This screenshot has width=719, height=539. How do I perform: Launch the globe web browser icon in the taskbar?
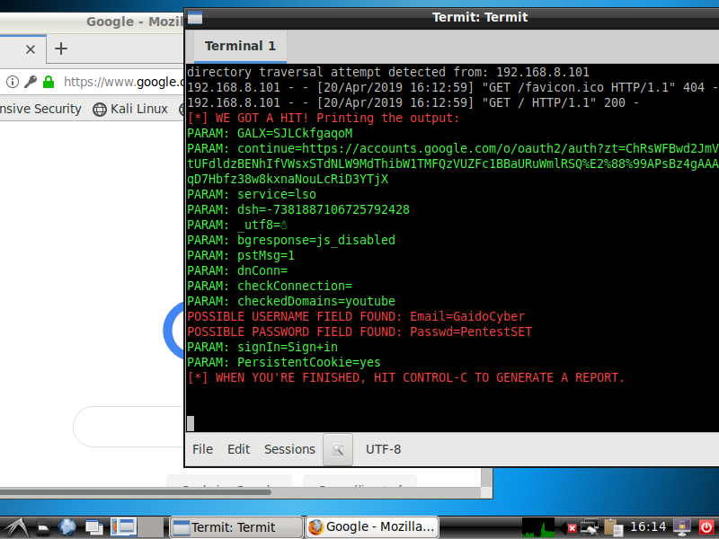(x=67, y=527)
